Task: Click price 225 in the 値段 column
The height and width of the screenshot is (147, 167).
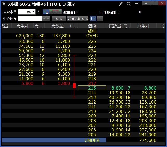Action: click(x=92, y=46)
